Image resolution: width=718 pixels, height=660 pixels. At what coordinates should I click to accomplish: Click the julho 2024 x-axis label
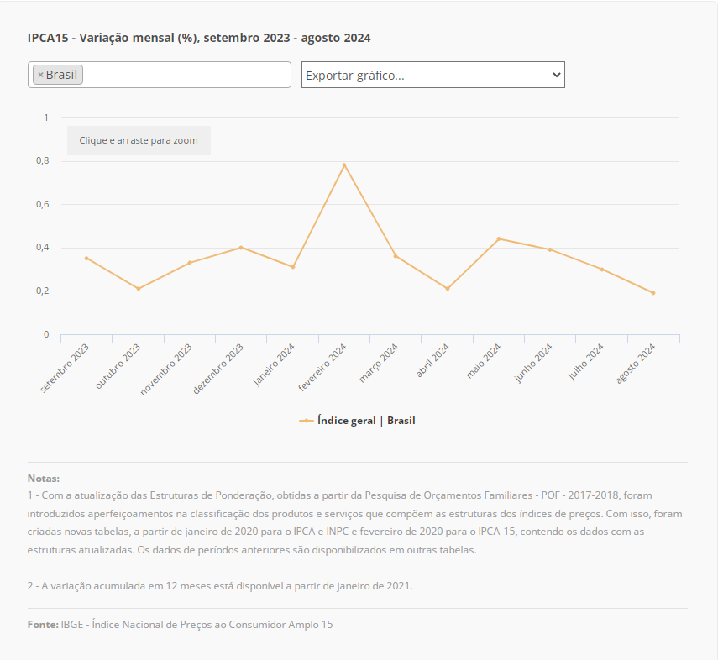(587, 363)
